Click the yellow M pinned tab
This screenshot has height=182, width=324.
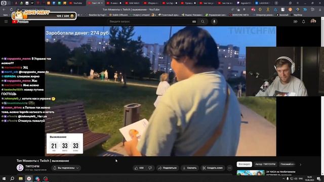(65, 3)
